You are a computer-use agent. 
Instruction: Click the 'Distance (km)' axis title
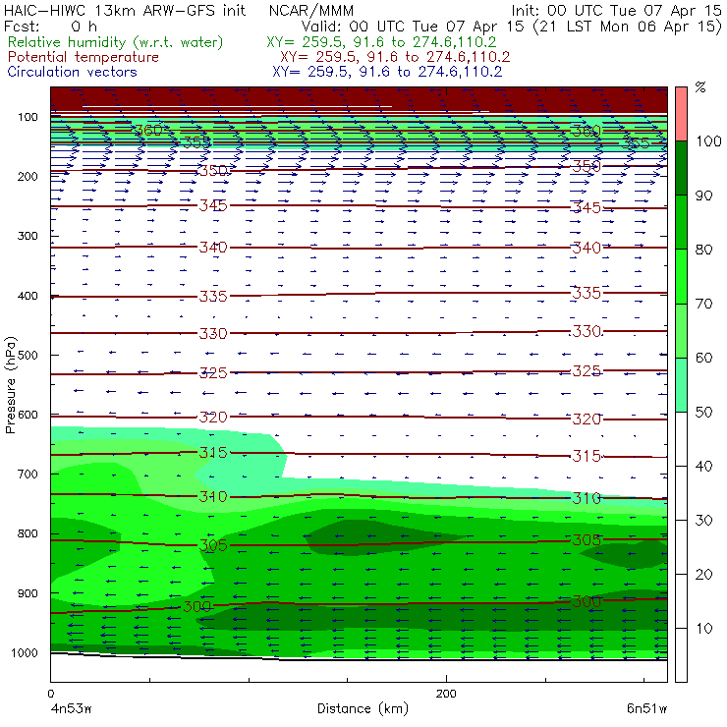click(x=363, y=708)
